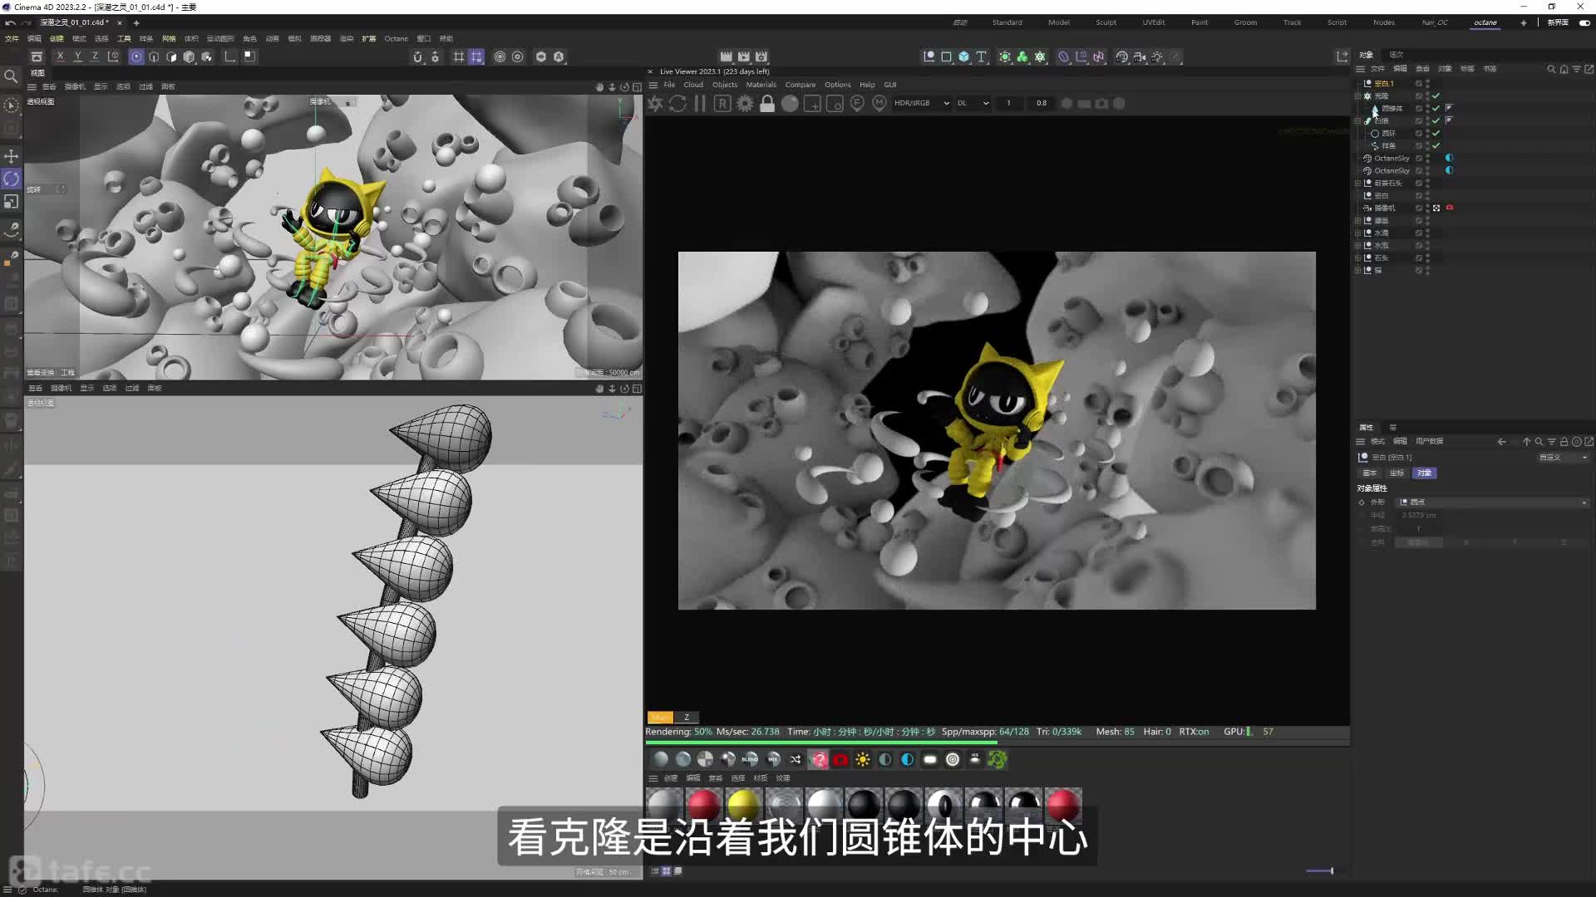Toggle visibility dots for 前景石头 object
This screenshot has height=897, width=1596.
click(1428, 183)
